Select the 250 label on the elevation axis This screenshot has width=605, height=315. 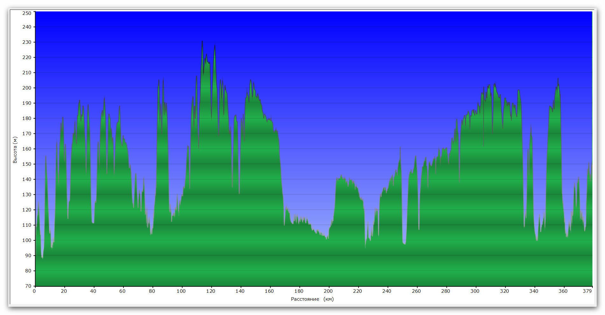click(x=27, y=13)
